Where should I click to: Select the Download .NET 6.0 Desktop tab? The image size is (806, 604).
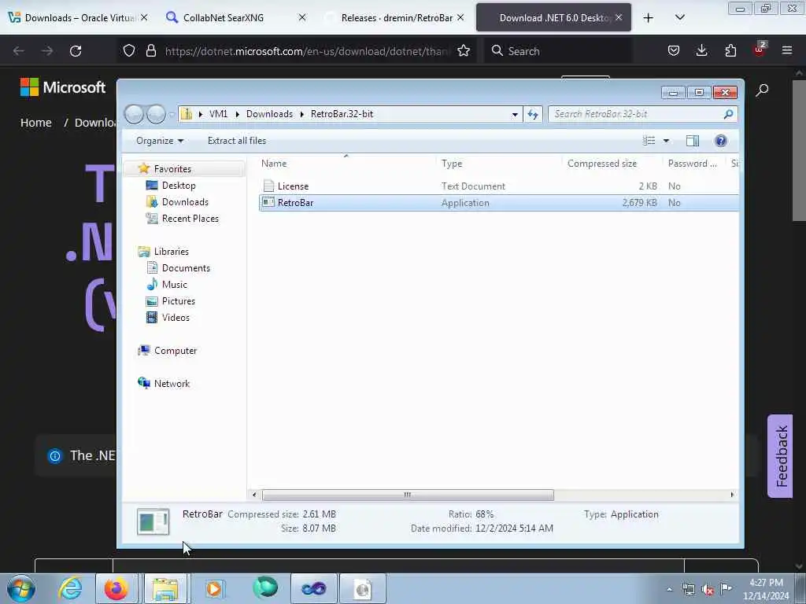[x=553, y=17]
